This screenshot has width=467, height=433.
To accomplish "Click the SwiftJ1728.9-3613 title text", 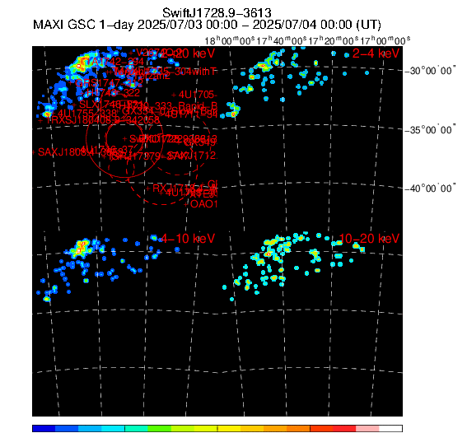I will (x=217, y=13).
